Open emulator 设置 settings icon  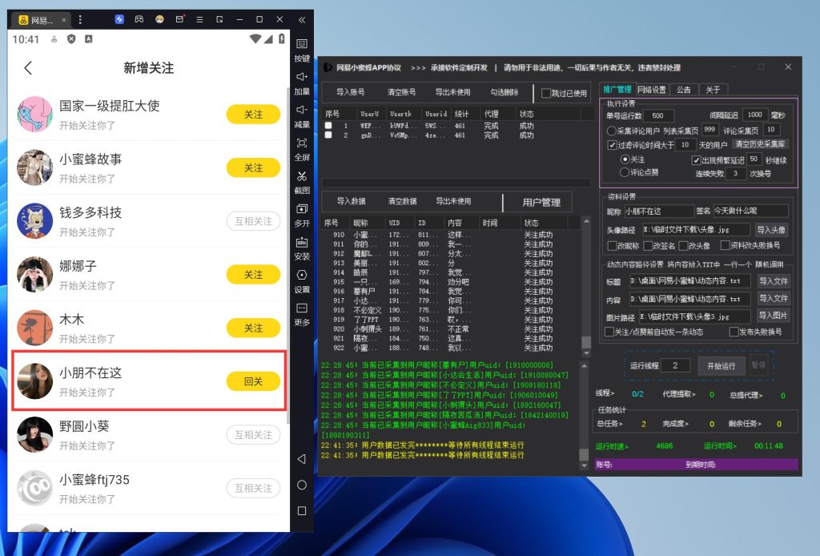(x=302, y=279)
